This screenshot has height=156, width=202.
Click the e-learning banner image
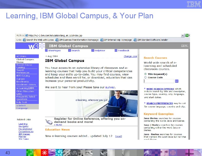click(91, 104)
